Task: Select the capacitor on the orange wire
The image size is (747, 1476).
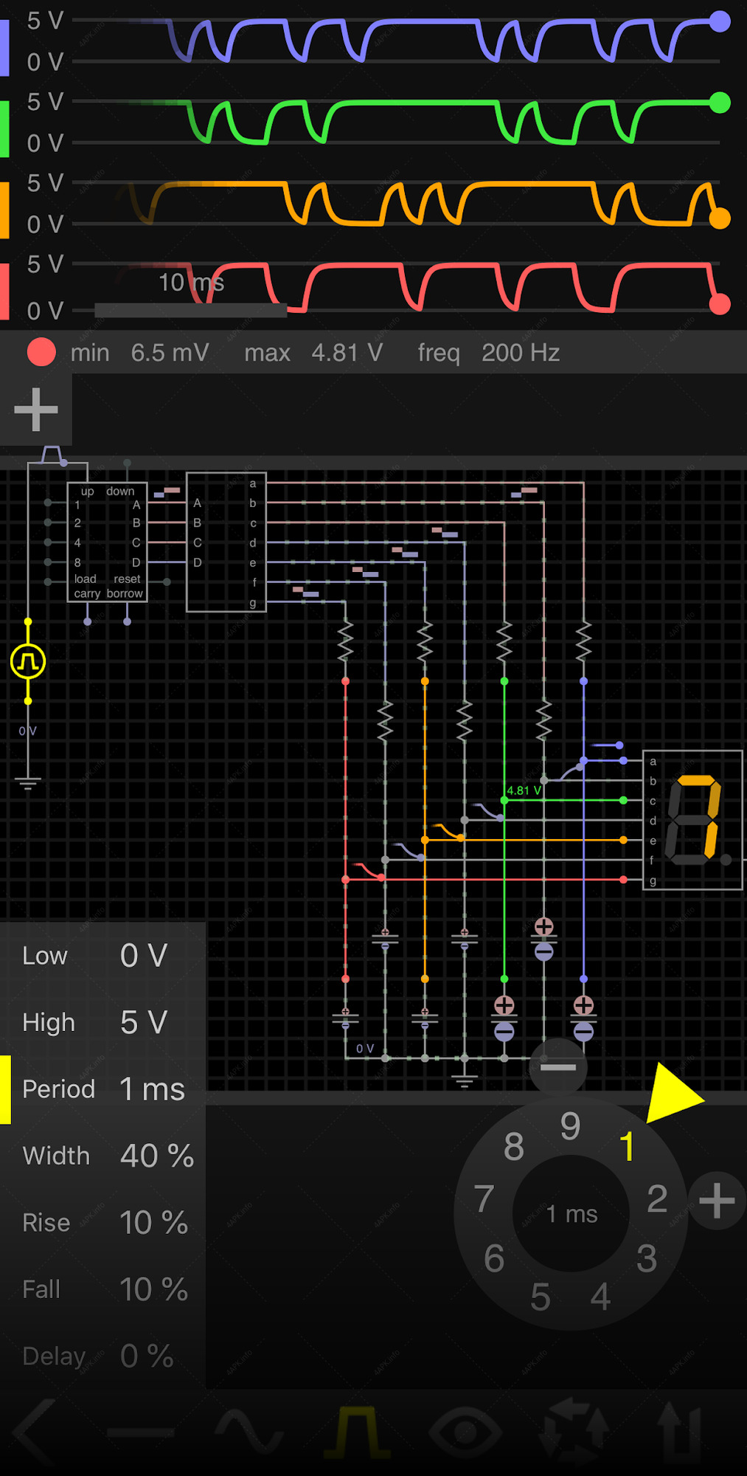Action: pyautogui.click(x=425, y=1018)
